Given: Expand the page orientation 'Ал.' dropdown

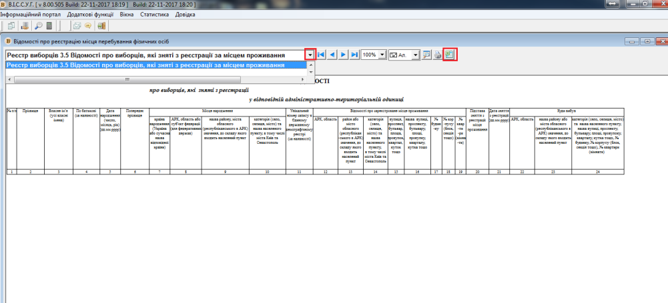Looking at the screenshot, I should point(416,55).
